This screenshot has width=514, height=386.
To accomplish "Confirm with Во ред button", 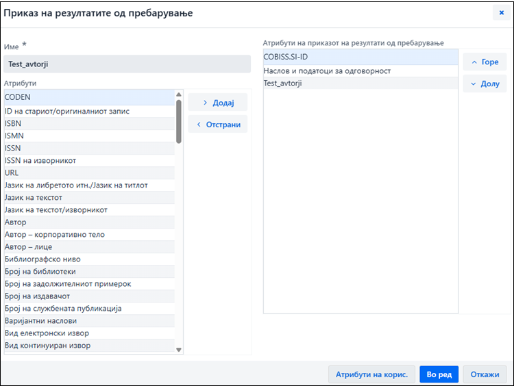I will coord(439,374).
